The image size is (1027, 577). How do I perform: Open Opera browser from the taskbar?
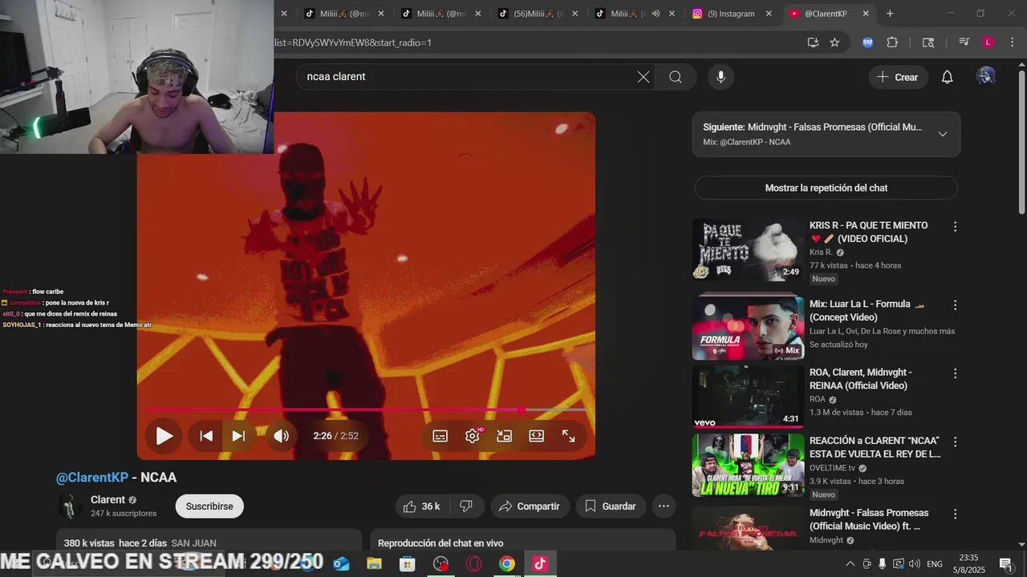pos(473,564)
